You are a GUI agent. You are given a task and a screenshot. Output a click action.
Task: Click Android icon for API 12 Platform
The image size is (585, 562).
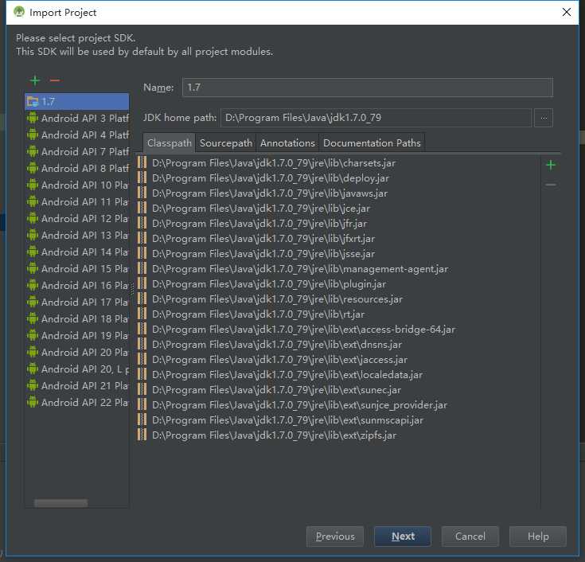33,218
